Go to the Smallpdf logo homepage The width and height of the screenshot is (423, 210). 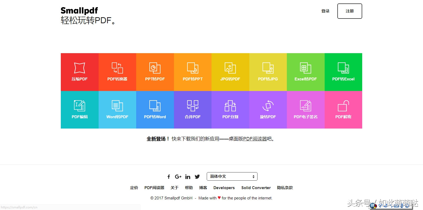point(79,11)
